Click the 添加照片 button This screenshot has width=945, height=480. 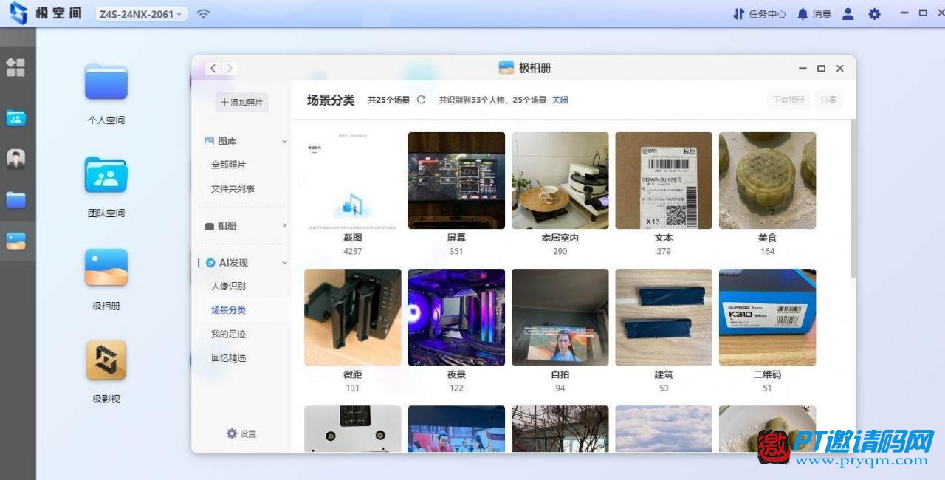click(241, 102)
